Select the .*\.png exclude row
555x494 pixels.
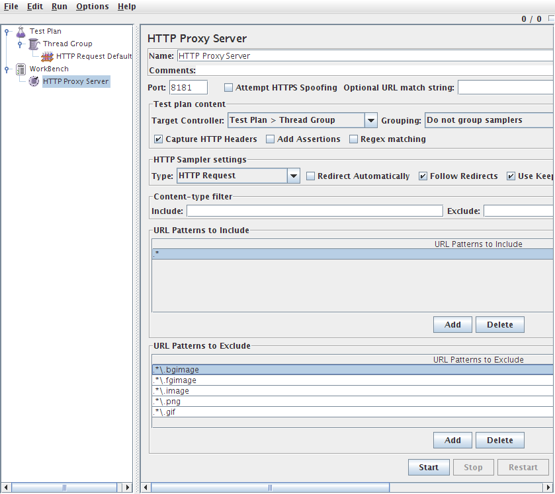pyautogui.click(x=353, y=402)
